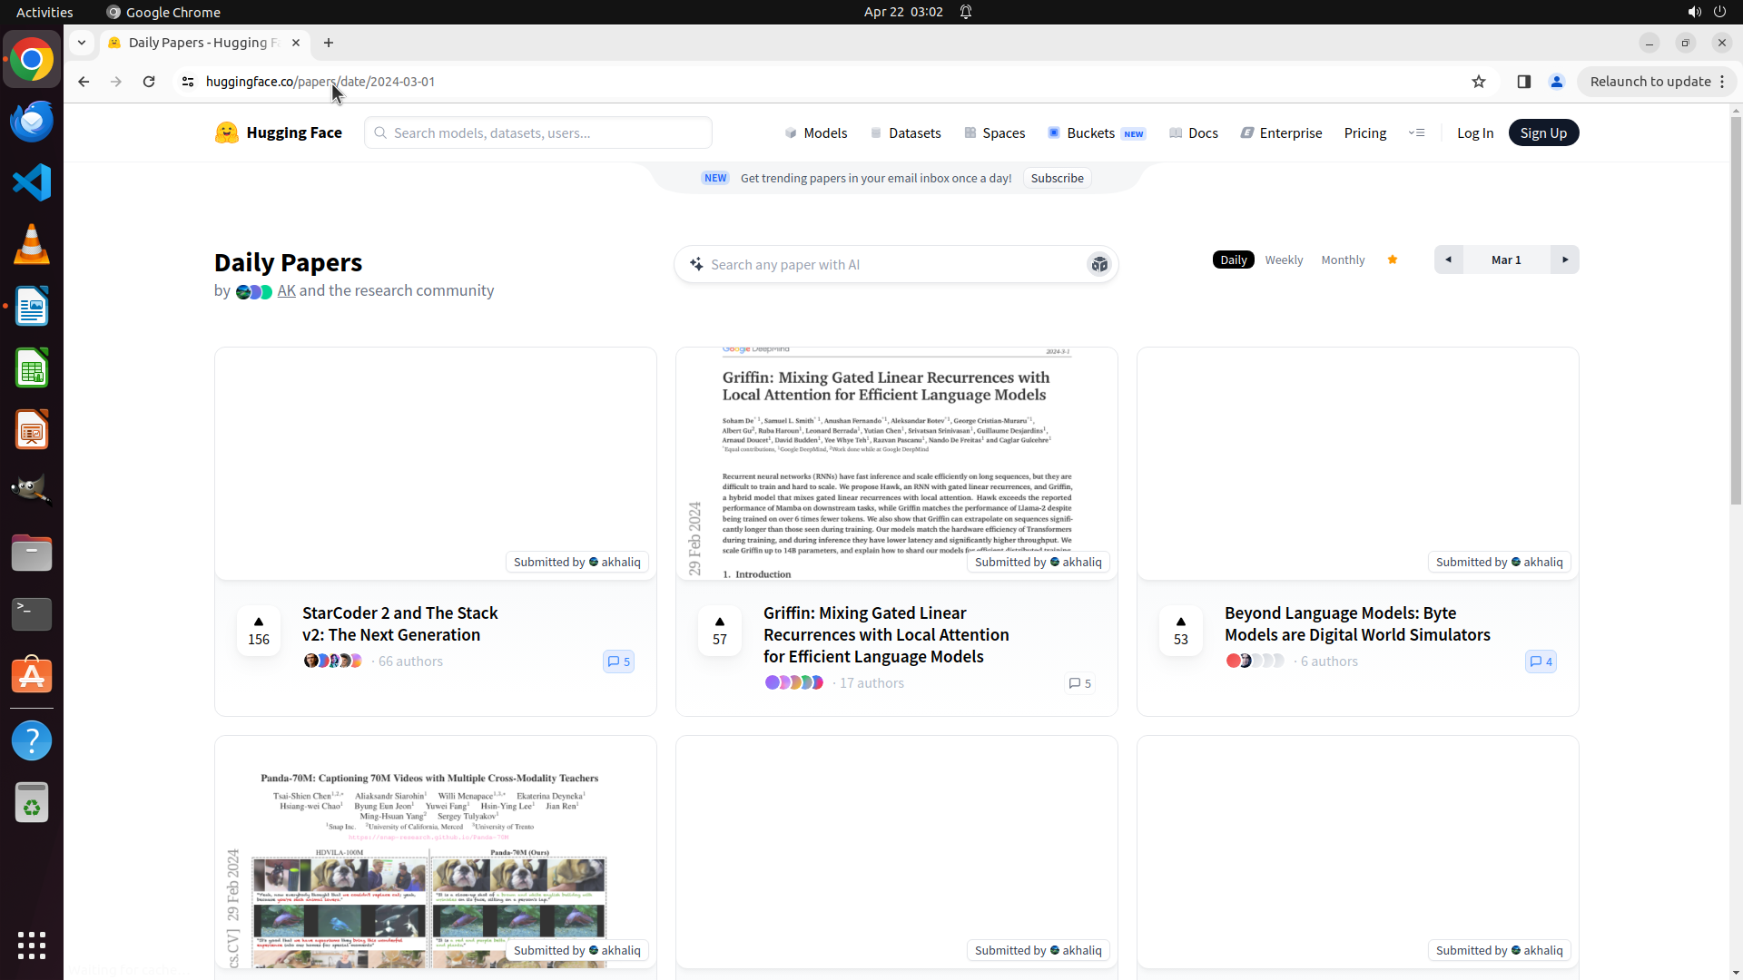Expand the navigation overflow menu
Viewport: 1743px width, 980px height.
click(x=1416, y=132)
